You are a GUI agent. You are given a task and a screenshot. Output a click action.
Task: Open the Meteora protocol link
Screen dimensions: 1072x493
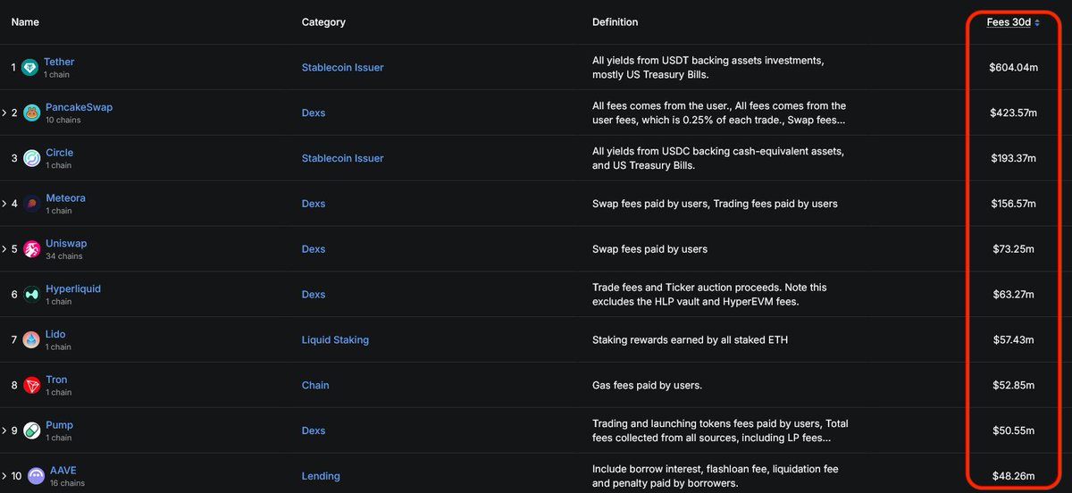[x=65, y=197]
